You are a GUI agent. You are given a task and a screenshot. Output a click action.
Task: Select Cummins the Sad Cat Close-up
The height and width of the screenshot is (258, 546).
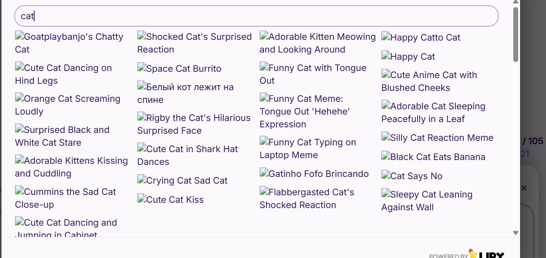[x=65, y=198]
